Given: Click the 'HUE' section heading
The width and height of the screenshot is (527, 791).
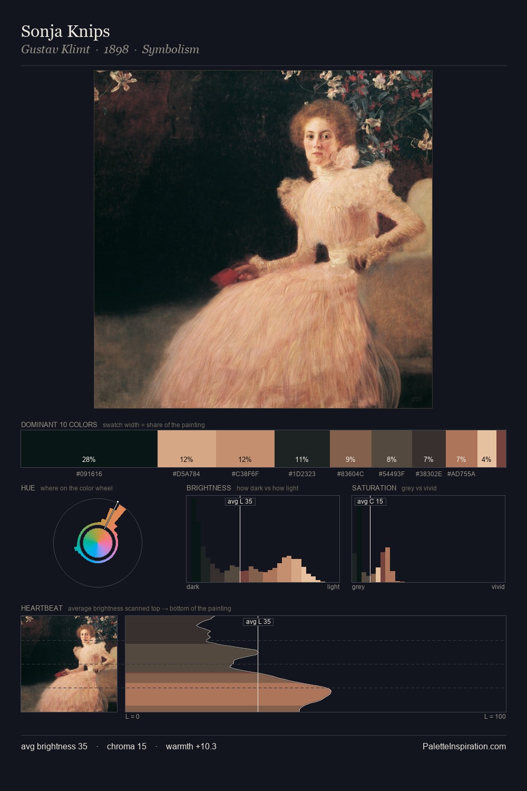Looking at the screenshot, I should pyautogui.click(x=28, y=488).
